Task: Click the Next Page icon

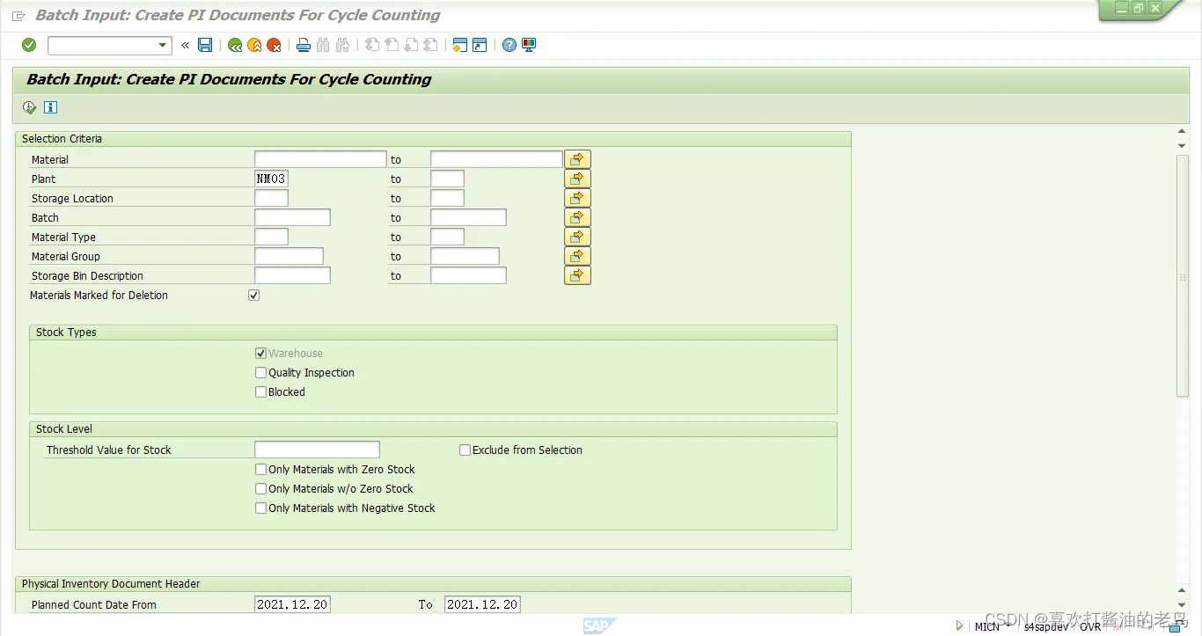Action: click(x=411, y=45)
